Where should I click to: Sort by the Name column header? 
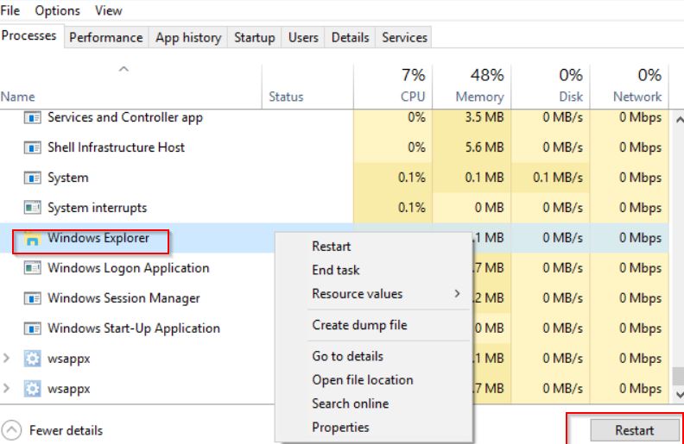click(x=131, y=87)
